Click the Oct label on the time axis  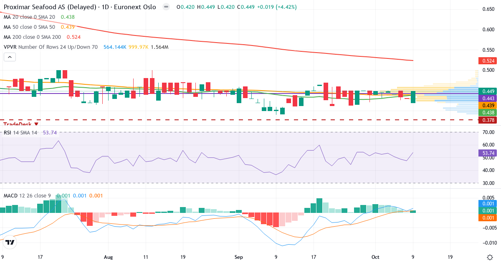(x=374, y=257)
